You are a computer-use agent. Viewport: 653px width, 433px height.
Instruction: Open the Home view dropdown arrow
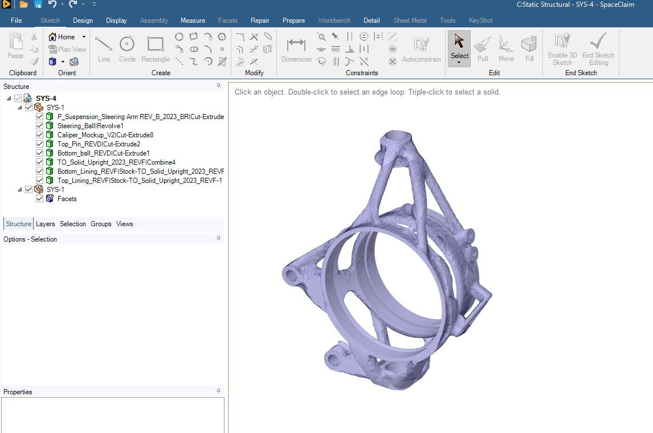pyautogui.click(x=84, y=36)
